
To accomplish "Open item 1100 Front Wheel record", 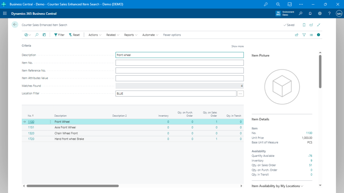I will pyautogui.click(x=31, y=121).
